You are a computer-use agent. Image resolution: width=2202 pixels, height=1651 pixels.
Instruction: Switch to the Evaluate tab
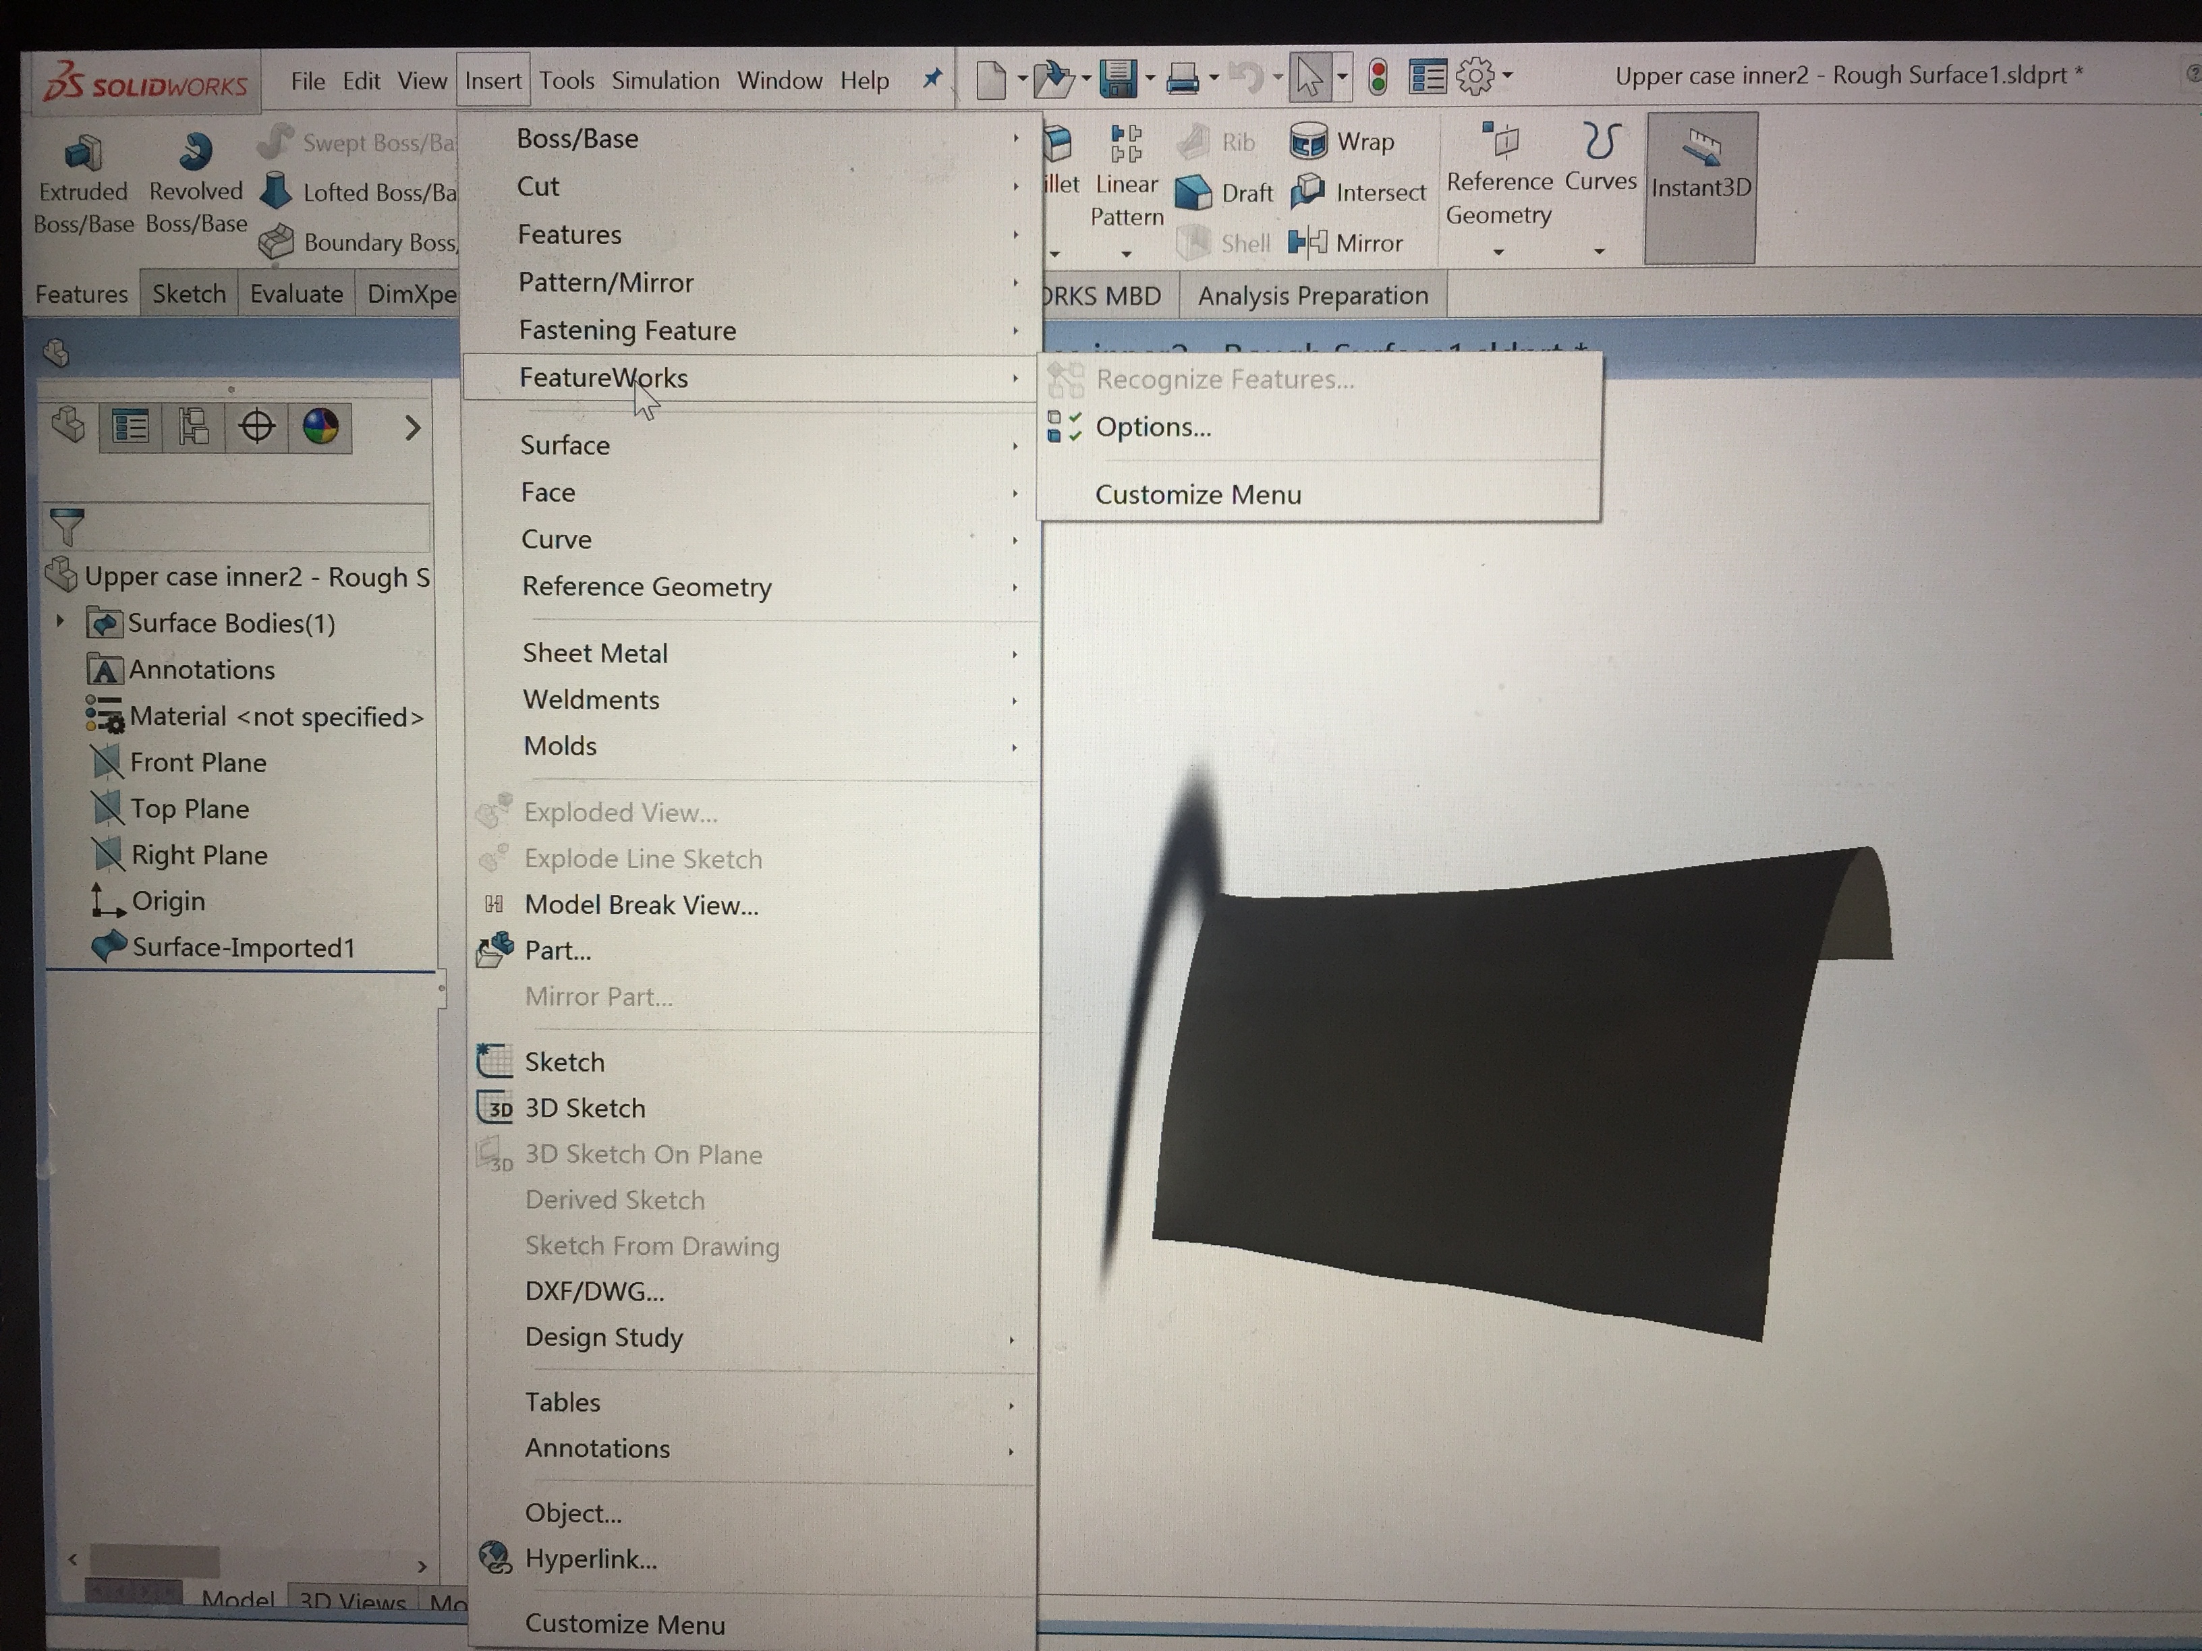295,293
